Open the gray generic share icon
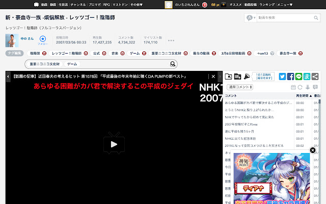This screenshot has height=204, width=326. point(315,76)
